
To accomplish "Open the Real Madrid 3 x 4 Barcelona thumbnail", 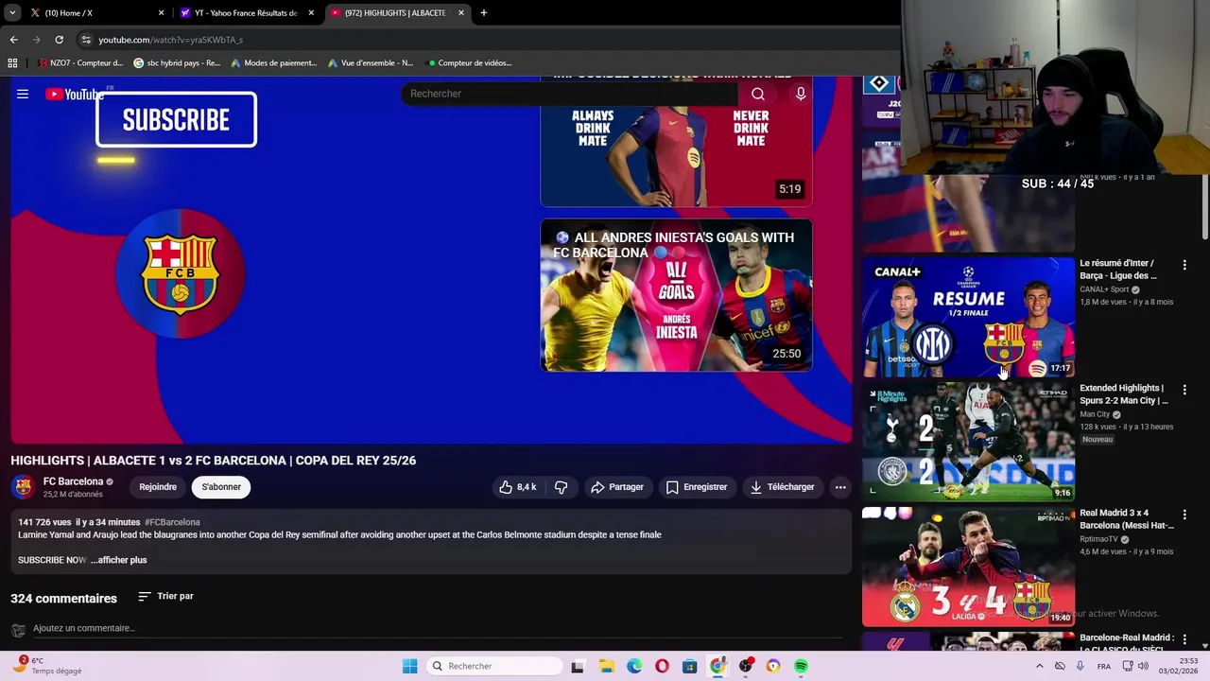I will (x=968, y=567).
